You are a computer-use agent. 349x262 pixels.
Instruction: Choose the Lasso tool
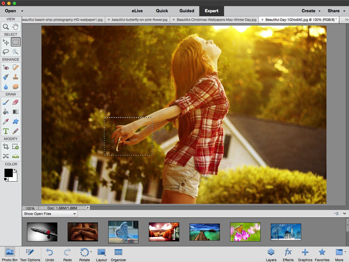click(6, 52)
